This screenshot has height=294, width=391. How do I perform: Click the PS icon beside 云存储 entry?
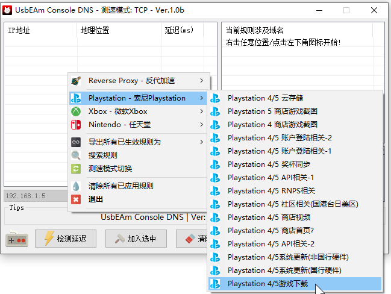click(x=215, y=98)
